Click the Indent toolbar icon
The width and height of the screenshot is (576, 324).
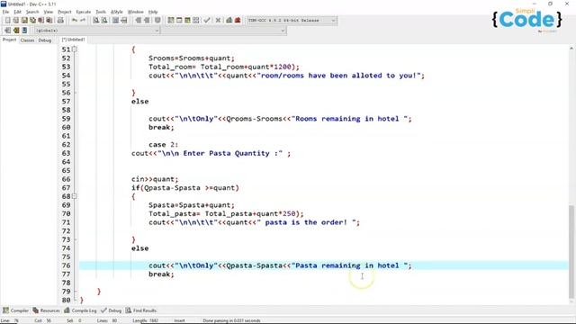[147, 20]
